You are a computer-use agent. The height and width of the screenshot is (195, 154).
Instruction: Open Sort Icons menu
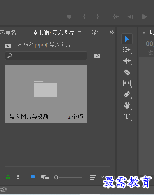click(x=93, y=177)
